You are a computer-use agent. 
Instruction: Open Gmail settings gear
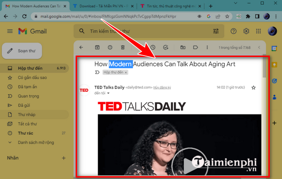click(x=246, y=31)
